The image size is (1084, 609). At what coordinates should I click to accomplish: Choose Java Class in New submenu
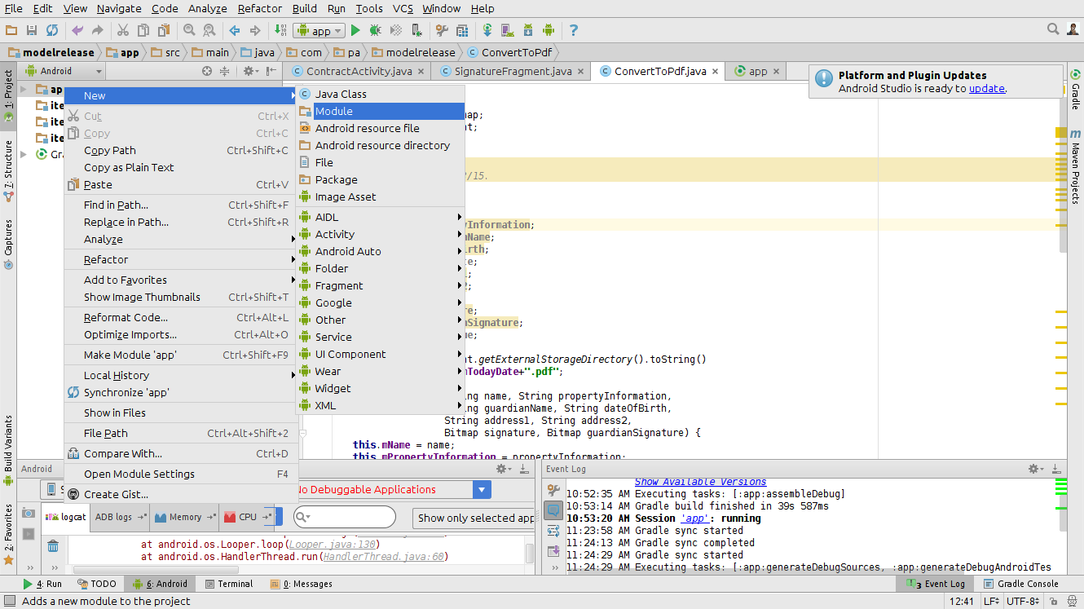(380, 94)
